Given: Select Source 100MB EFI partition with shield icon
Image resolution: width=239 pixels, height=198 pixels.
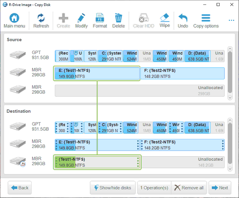Looking at the screenshot, I should point(77,56).
